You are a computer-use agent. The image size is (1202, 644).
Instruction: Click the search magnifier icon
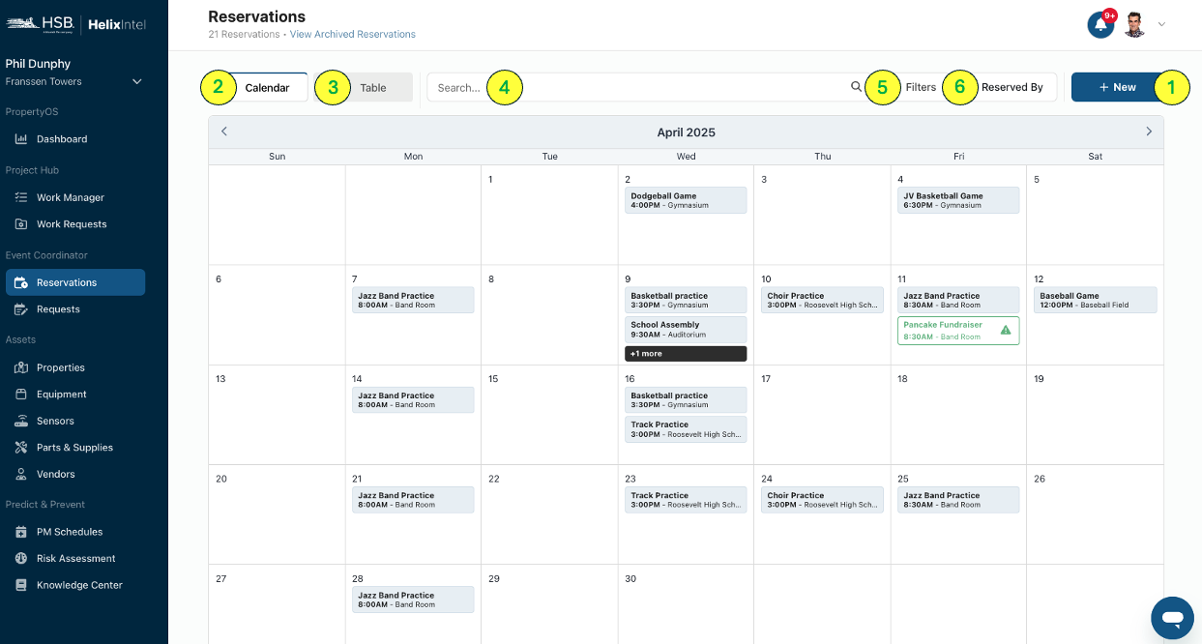point(856,87)
